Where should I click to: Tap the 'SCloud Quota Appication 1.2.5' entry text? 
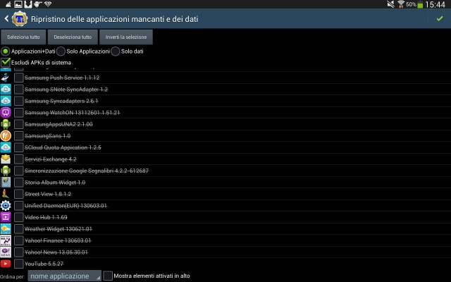[x=63, y=147]
